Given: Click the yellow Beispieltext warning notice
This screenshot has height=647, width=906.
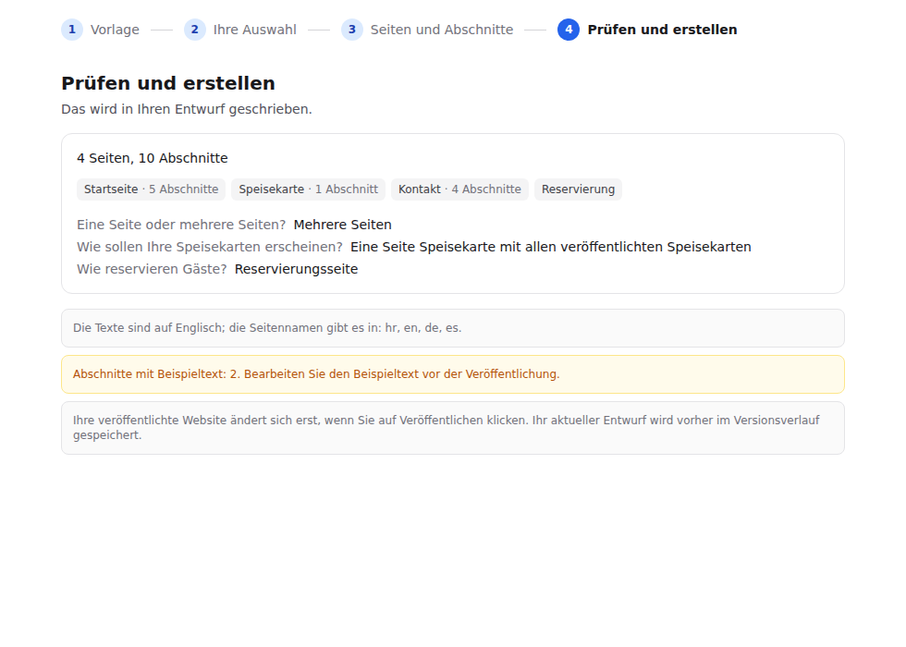Looking at the screenshot, I should [453, 374].
